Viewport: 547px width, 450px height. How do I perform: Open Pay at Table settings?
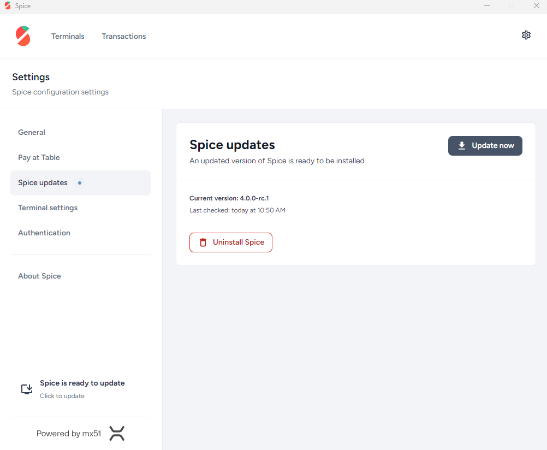80,157
